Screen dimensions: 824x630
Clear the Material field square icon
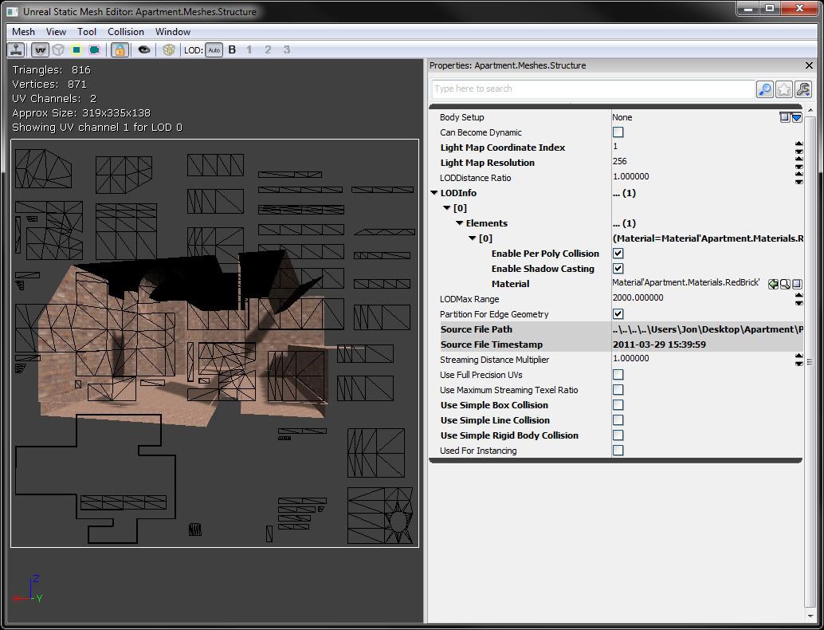797,284
